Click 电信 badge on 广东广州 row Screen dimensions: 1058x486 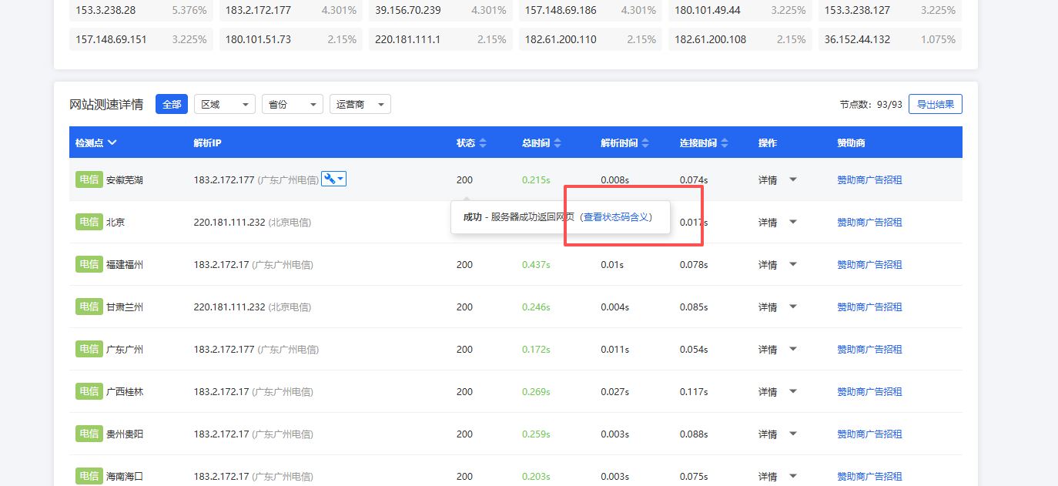point(89,349)
